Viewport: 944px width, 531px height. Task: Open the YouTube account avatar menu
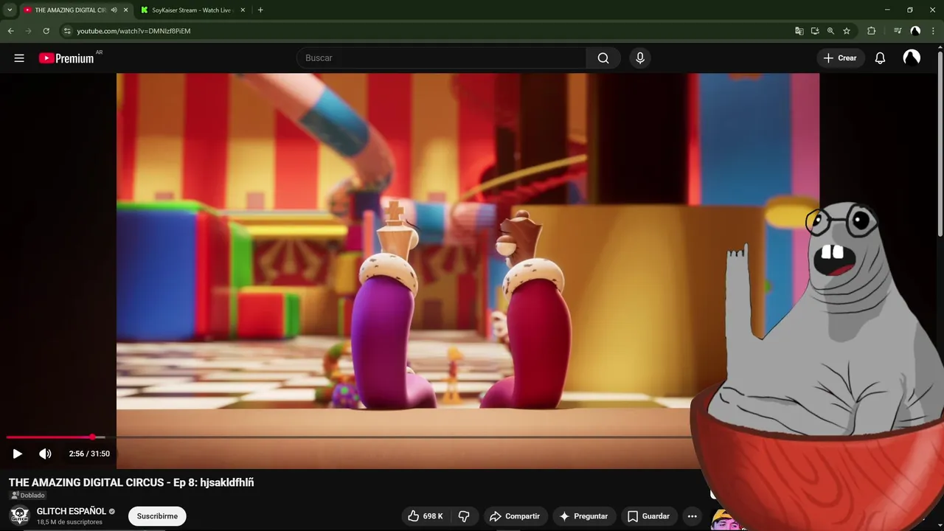[912, 58]
